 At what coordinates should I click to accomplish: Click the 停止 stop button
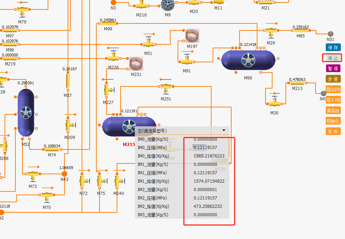click(x=333, y=58)
